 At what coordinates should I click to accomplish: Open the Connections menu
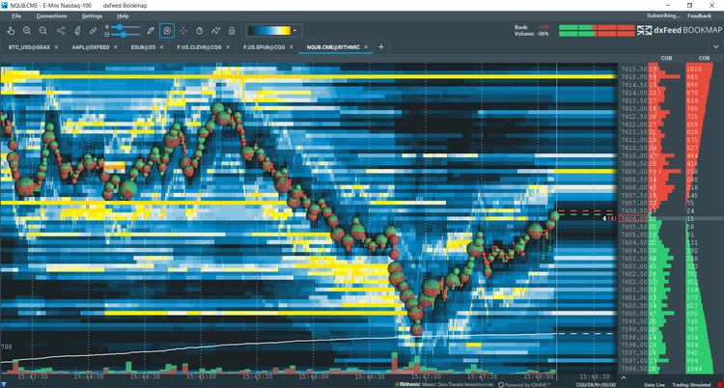(x=51, y=15)
